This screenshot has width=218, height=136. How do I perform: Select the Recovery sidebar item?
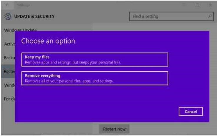(x=7, y=72)
